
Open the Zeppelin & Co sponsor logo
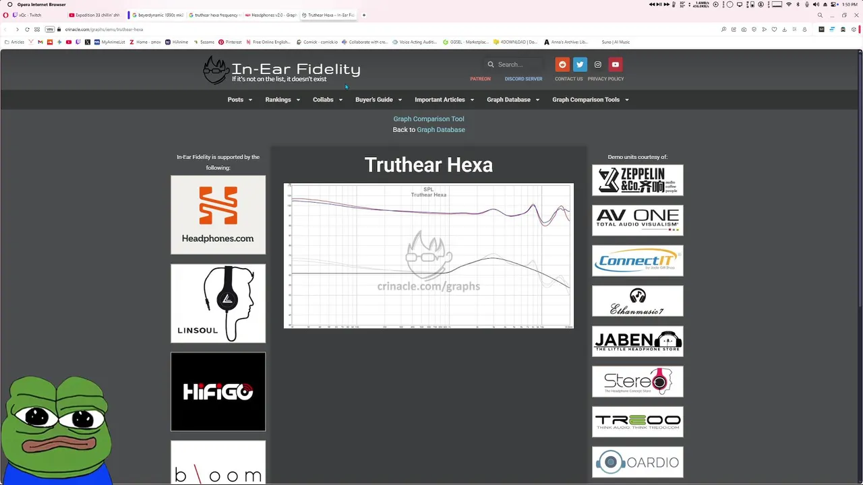(637, 180)
